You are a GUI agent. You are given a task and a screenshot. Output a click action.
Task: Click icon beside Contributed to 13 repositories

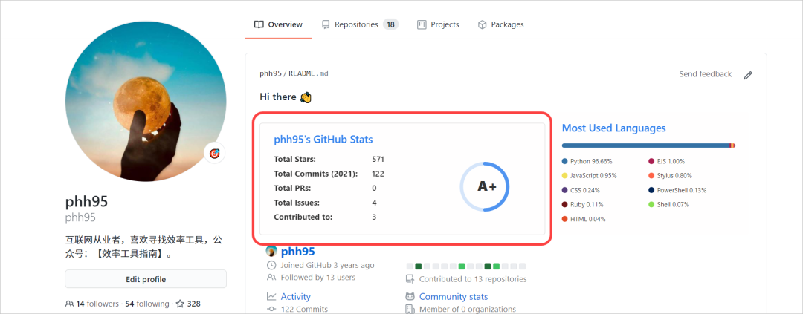tap(410, 279)
